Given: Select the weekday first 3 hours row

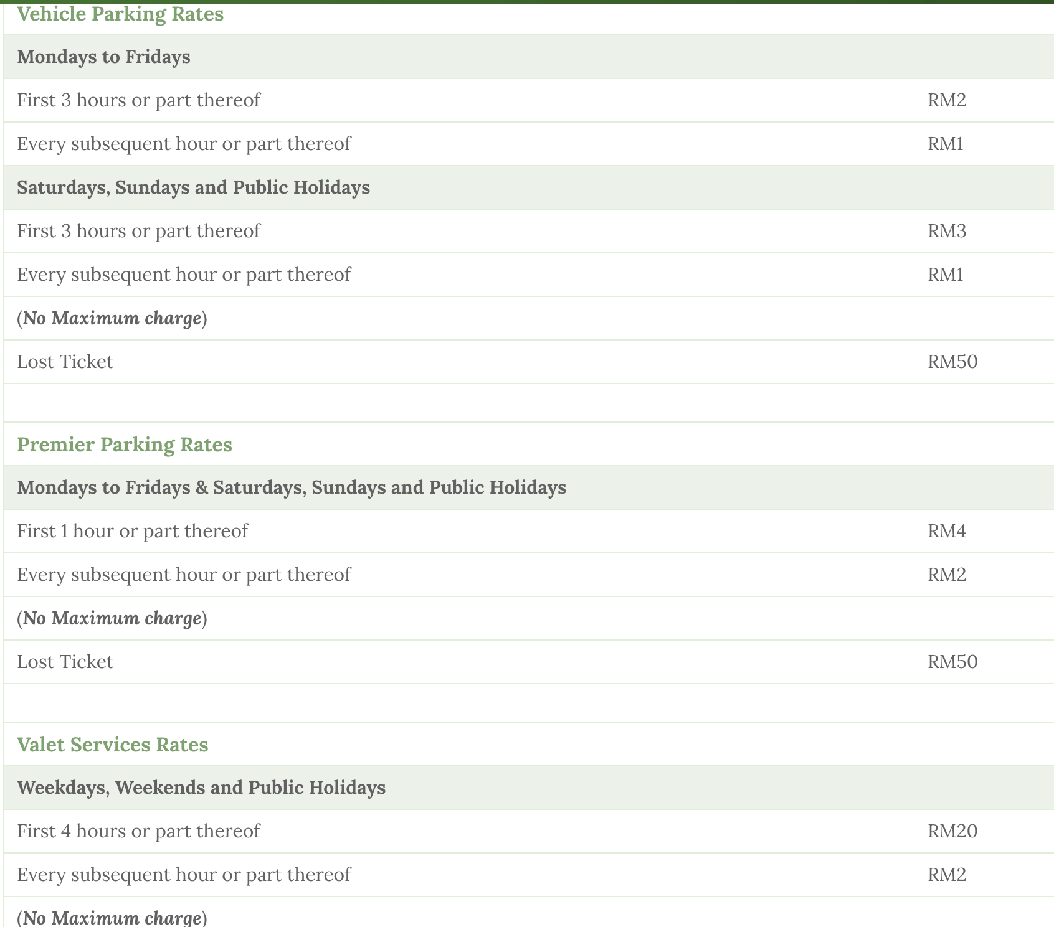Looking at the screenshot, I should 138,100.
